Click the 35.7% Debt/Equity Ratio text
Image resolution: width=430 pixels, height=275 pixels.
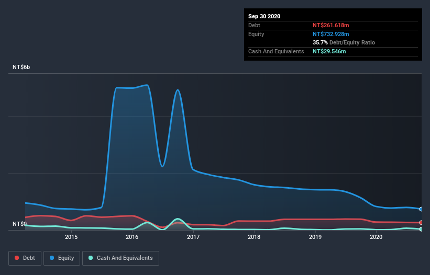pos(344,42)
